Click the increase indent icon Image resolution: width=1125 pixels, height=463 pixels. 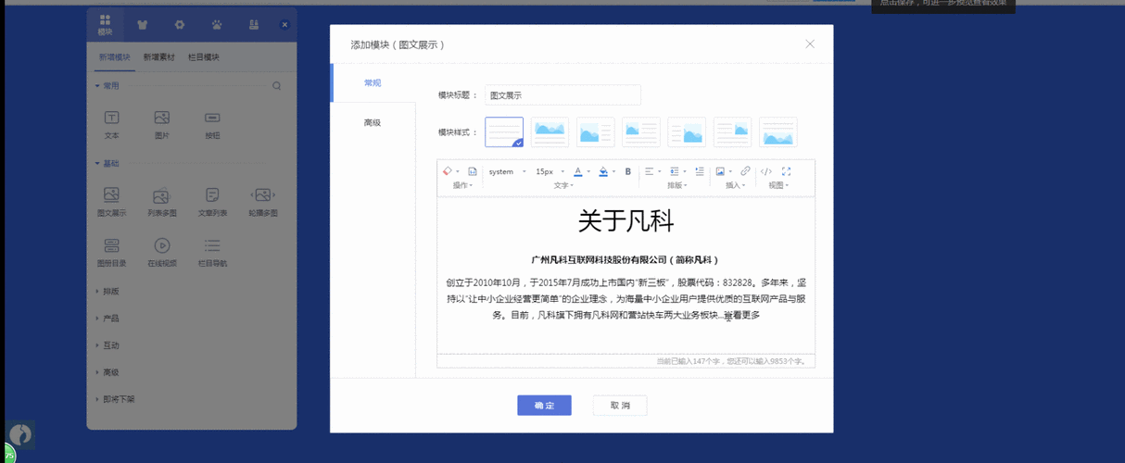[698, 171]
